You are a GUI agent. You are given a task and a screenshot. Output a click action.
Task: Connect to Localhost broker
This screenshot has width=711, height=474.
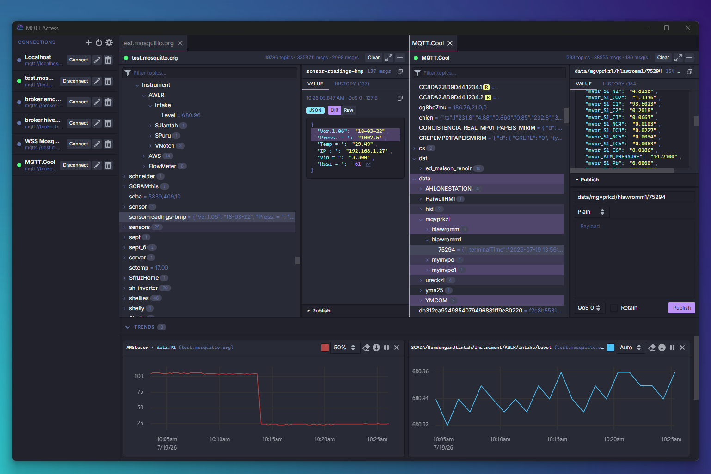point(79,60)
